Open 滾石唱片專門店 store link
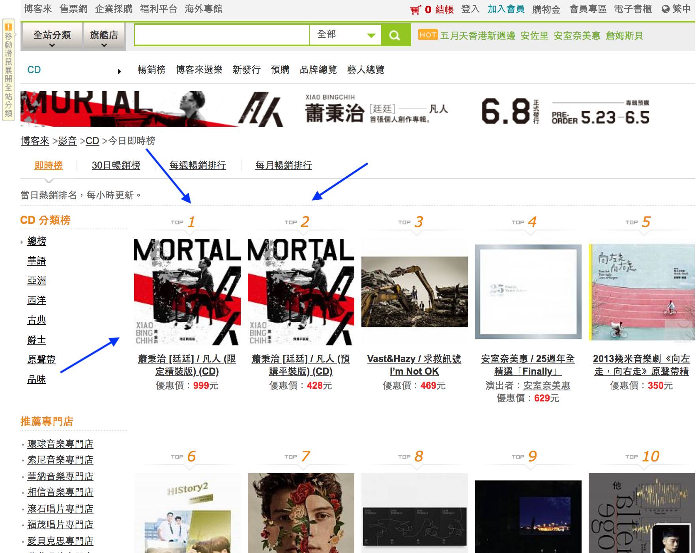 (60, 509)
